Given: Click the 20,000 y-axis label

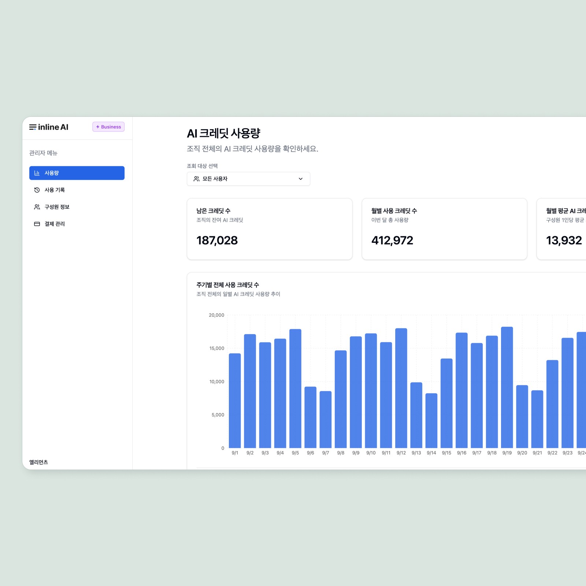Looking at the screenshot, I should pyautogui.click(x=216, y=315).
